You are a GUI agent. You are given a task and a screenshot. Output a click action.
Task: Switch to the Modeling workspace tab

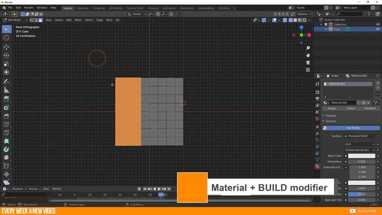click(x=82, y=8)
